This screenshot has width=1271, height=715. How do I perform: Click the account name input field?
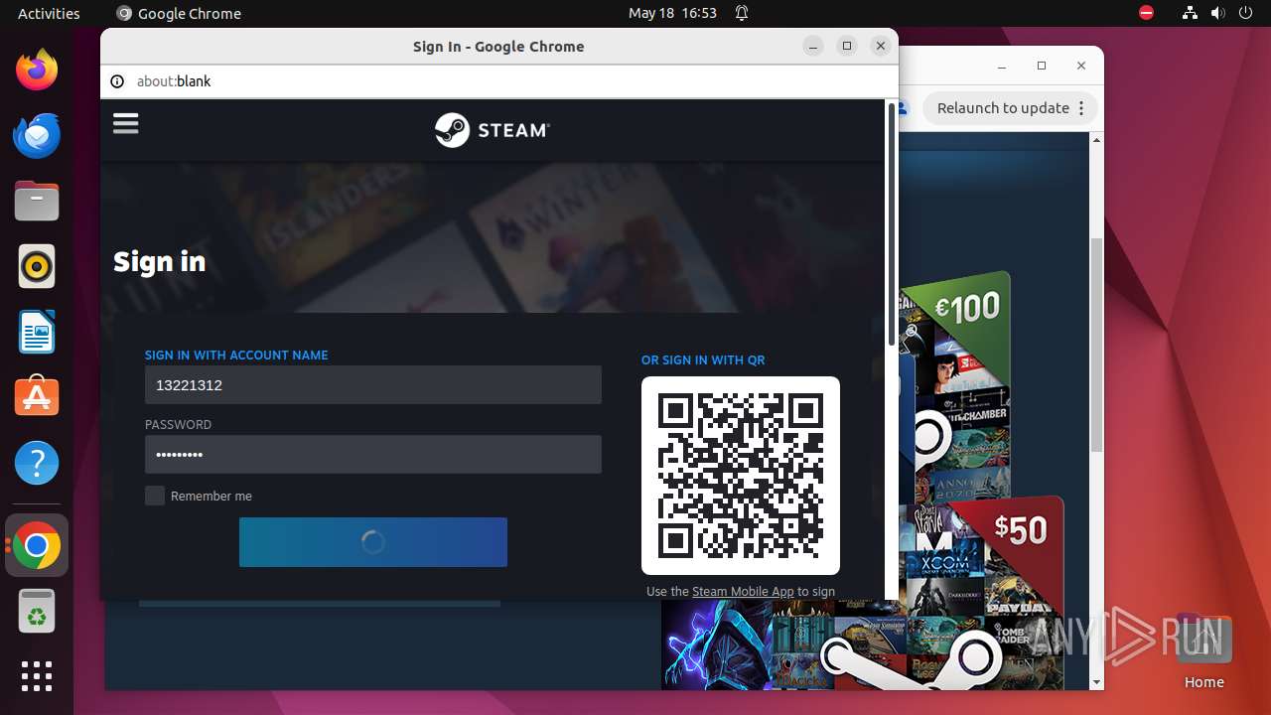point(373,384)
